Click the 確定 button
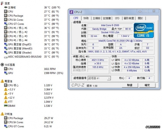This screenshot has height=129, width=162. pos(147,85)
